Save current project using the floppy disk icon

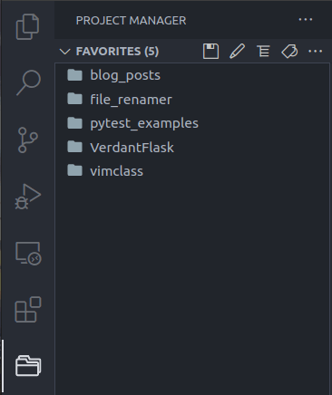210,51
